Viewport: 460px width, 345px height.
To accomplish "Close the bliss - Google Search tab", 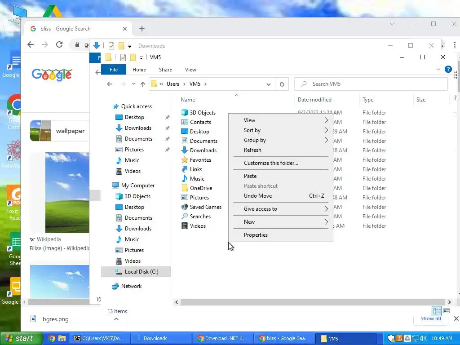I will [x=125, y=29].
